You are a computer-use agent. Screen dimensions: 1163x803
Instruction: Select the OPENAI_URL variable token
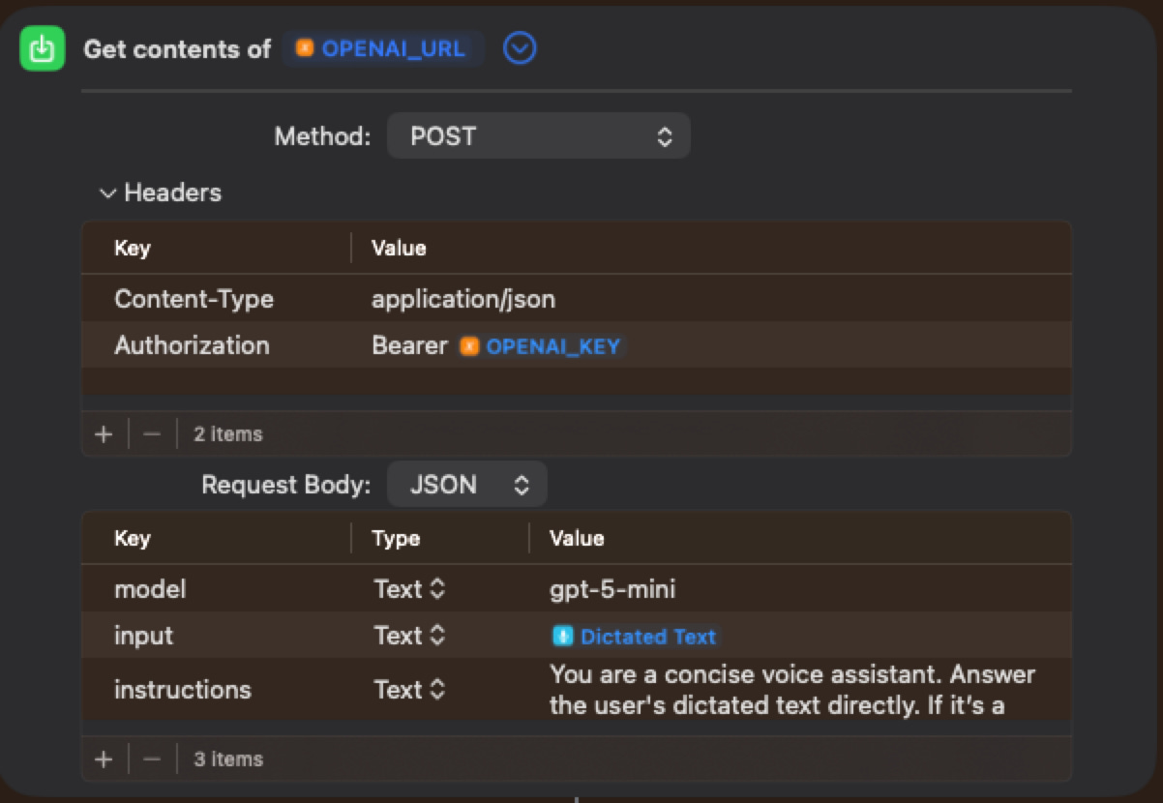[383, 48]
